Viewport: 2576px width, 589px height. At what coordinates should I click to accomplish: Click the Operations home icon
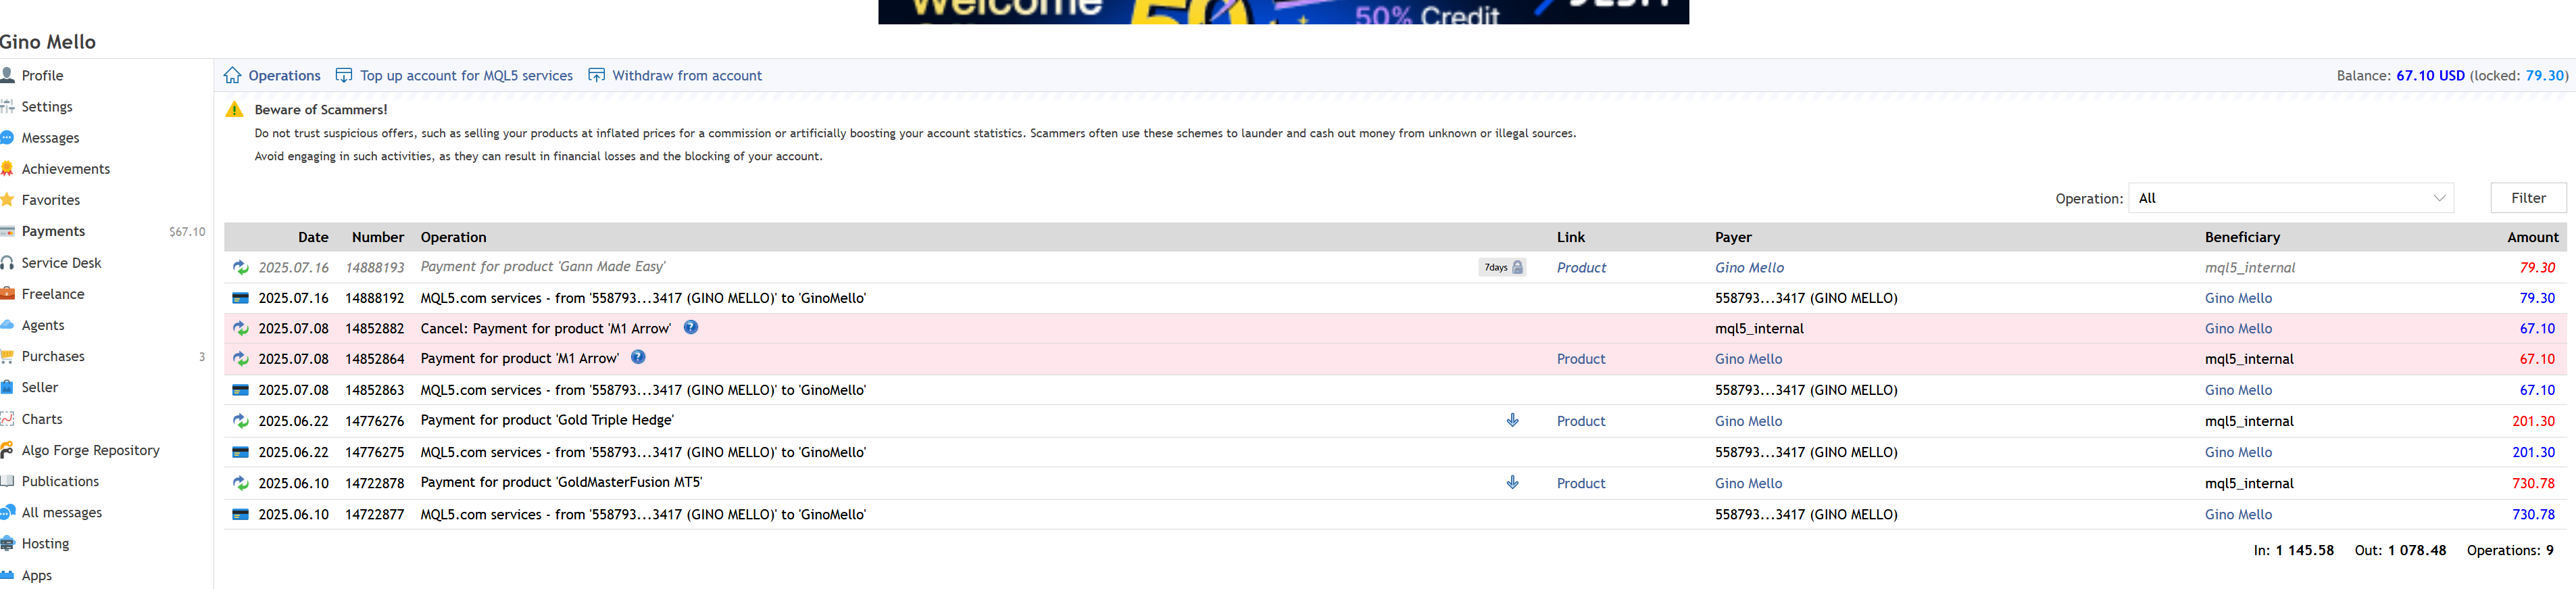[233, 75]
